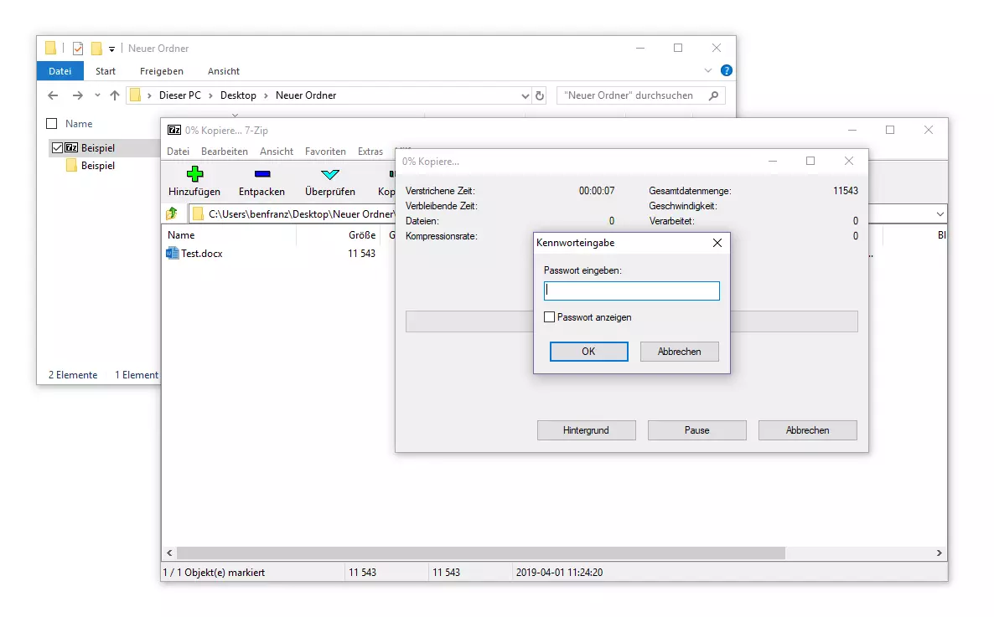Click the up-folder arrow icon in 7-Zip
The image size is (994, 617).
(172, 213)
